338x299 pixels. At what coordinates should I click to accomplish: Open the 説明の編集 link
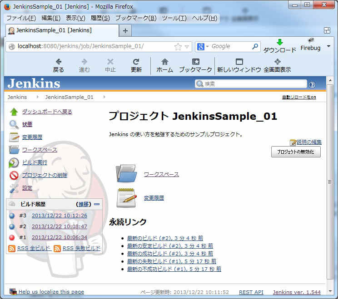pyautogui.click(x=309, y=142)
